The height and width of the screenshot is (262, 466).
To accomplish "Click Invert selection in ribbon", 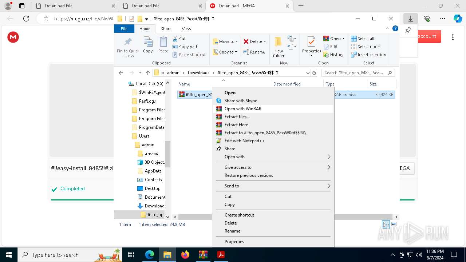I will pos(368,55).
